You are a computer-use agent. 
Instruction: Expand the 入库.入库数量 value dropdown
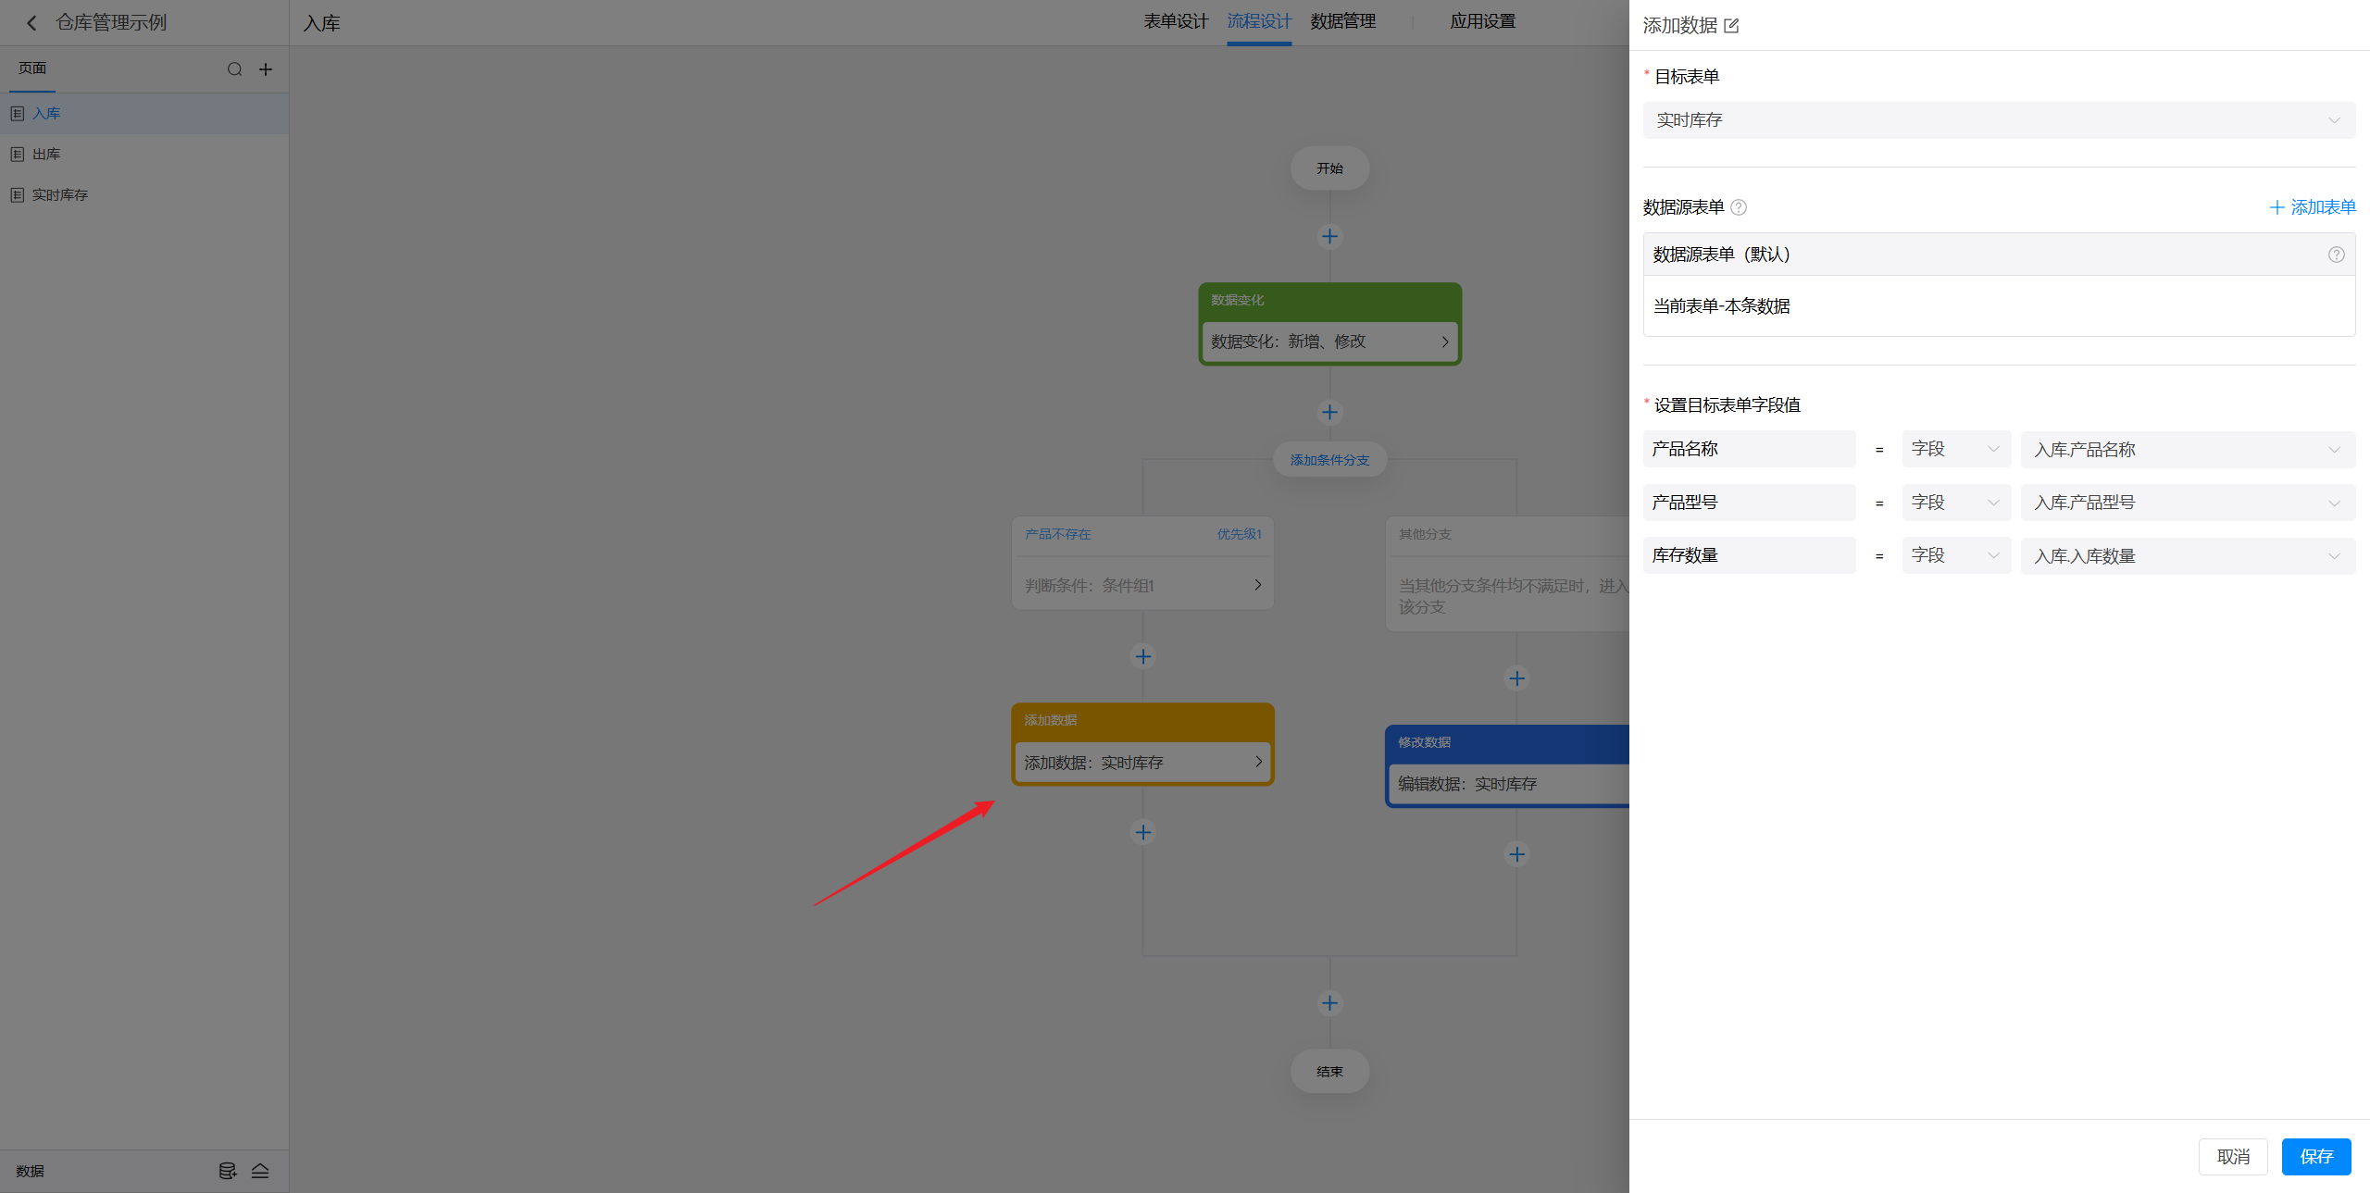[2187, 556]
